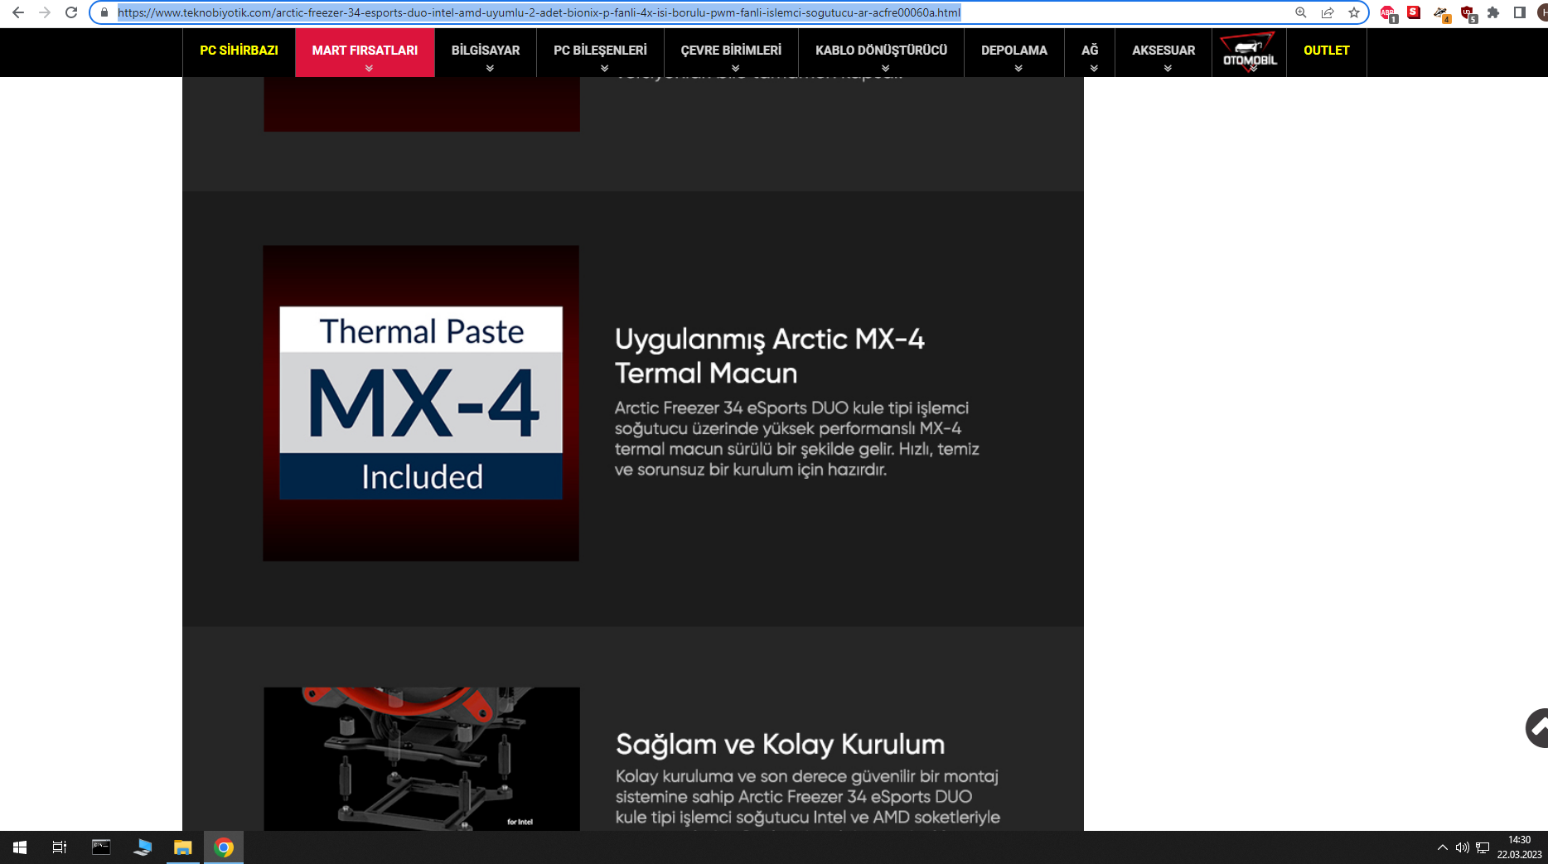This screenshot has height=864, width=1548.
Task: View site information via the lock icon
Action: 104,12
